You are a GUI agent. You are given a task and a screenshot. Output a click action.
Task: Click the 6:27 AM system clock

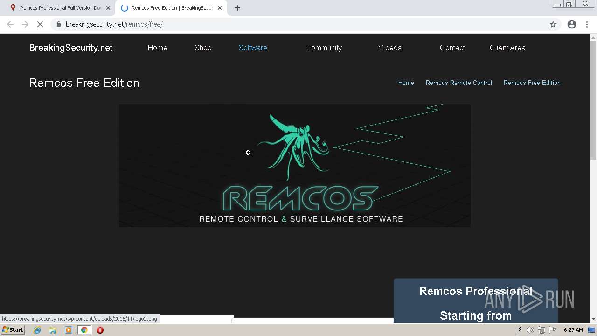(x=573, y=330)
